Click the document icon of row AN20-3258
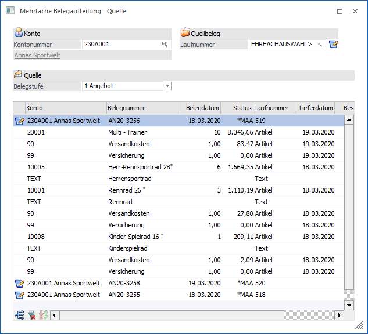Screen dimensions: 368x334 click(x=20, y=283)
